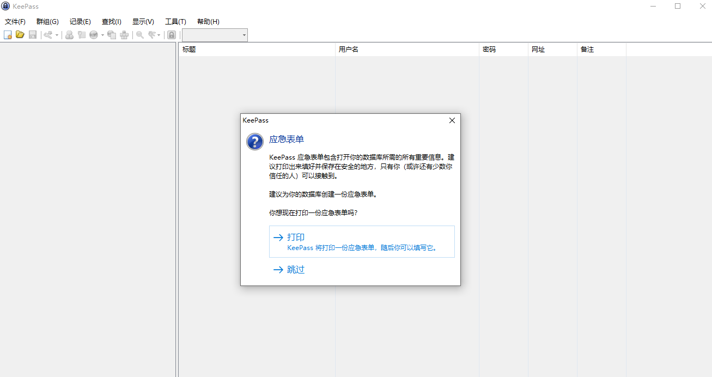Click the Find magnifier icon
This screenshot has height=377, width=712.
[x=140, y=35]
